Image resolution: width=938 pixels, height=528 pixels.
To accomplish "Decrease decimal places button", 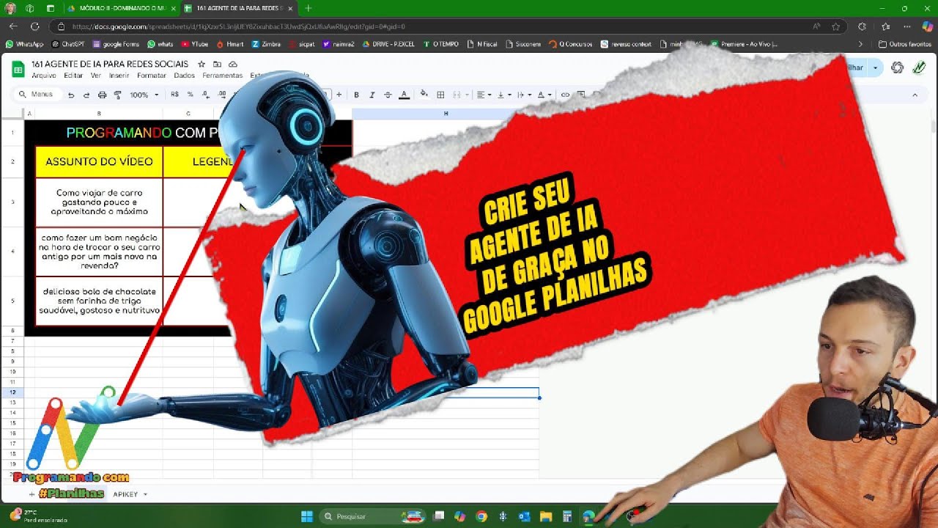I will (206, 95).
